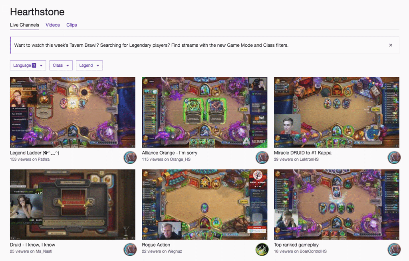Expand the Language filter dropdown
This screenshot has height=261, width=409.
(28, 65)
